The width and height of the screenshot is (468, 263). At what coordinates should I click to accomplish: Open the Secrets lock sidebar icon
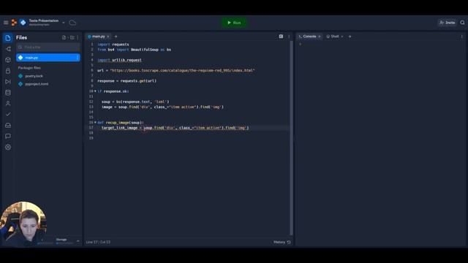coord(8,71)
